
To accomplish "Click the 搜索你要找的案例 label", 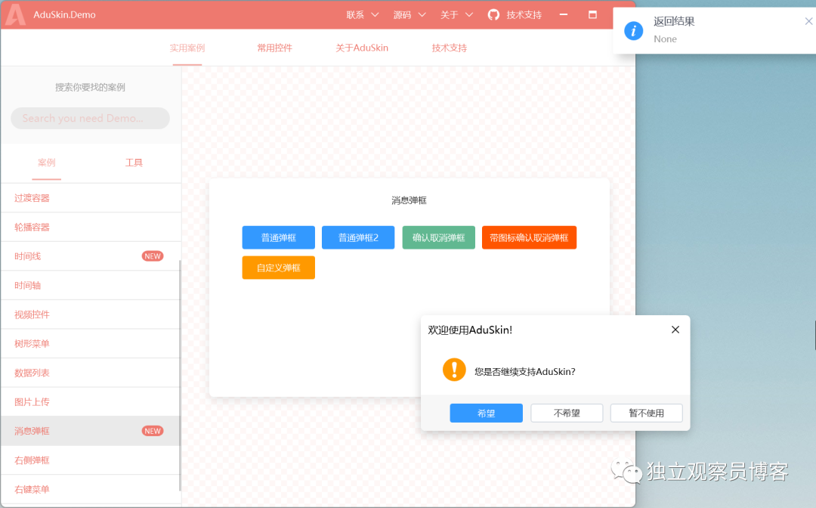I will 90,87.
